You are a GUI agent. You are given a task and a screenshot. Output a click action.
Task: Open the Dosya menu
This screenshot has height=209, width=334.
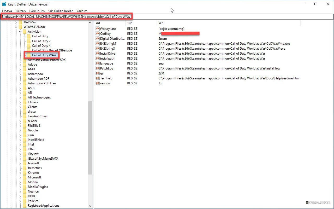(x=7, y=11)
